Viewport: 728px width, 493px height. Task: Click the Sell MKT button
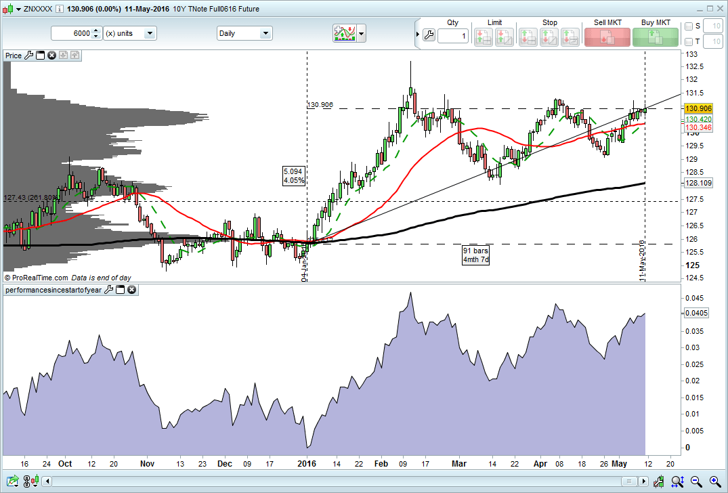point(607,37)
